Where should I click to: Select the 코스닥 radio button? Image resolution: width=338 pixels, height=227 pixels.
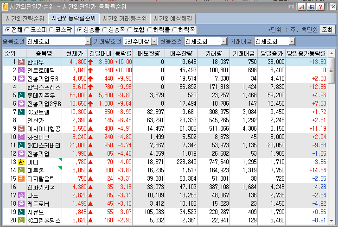click(51, 30)
